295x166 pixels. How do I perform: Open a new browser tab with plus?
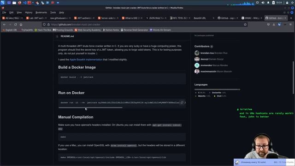coord(291,18)
